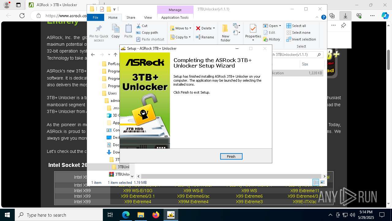
Task: Click the Back arrow in Explorer navigation
Action: point(92,55)
